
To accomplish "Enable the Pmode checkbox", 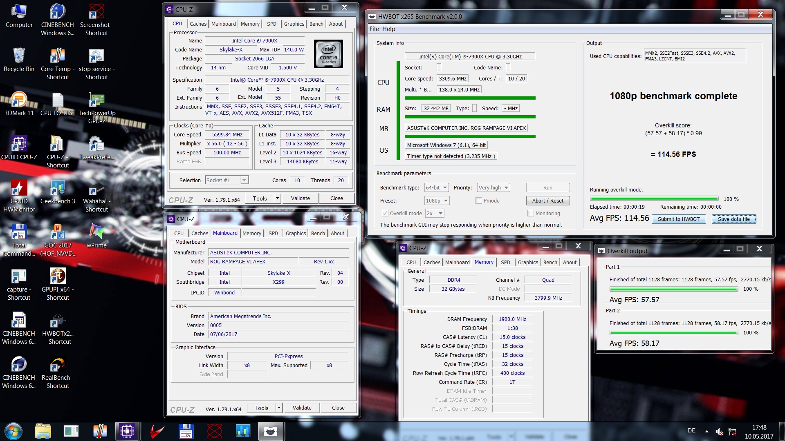I will click(x=478, y=200).
